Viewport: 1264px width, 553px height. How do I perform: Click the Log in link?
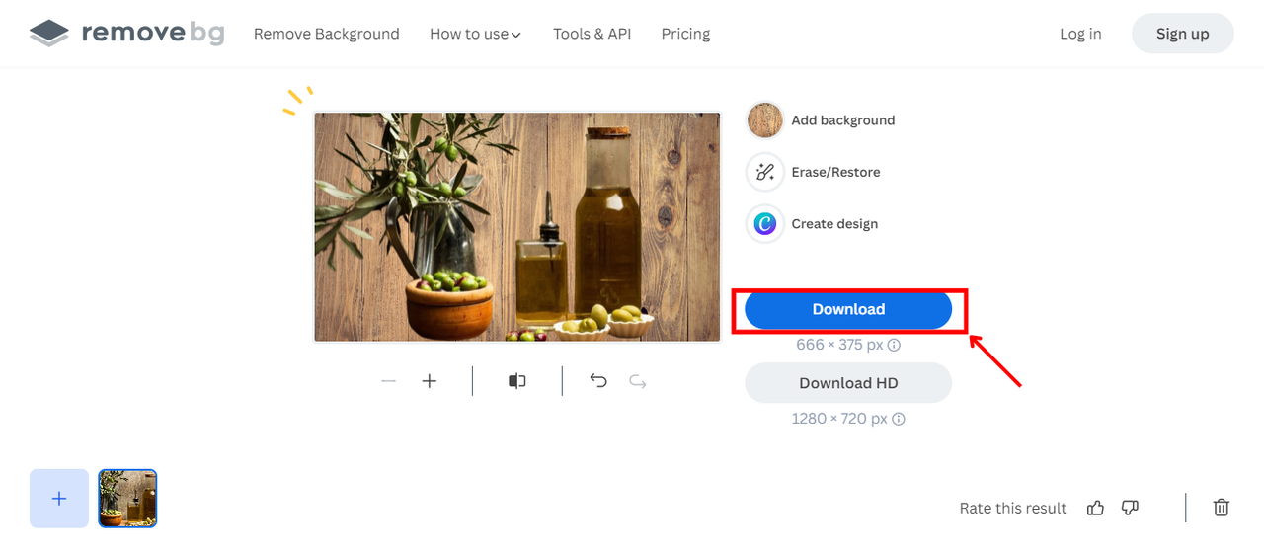coord(1080,34)
